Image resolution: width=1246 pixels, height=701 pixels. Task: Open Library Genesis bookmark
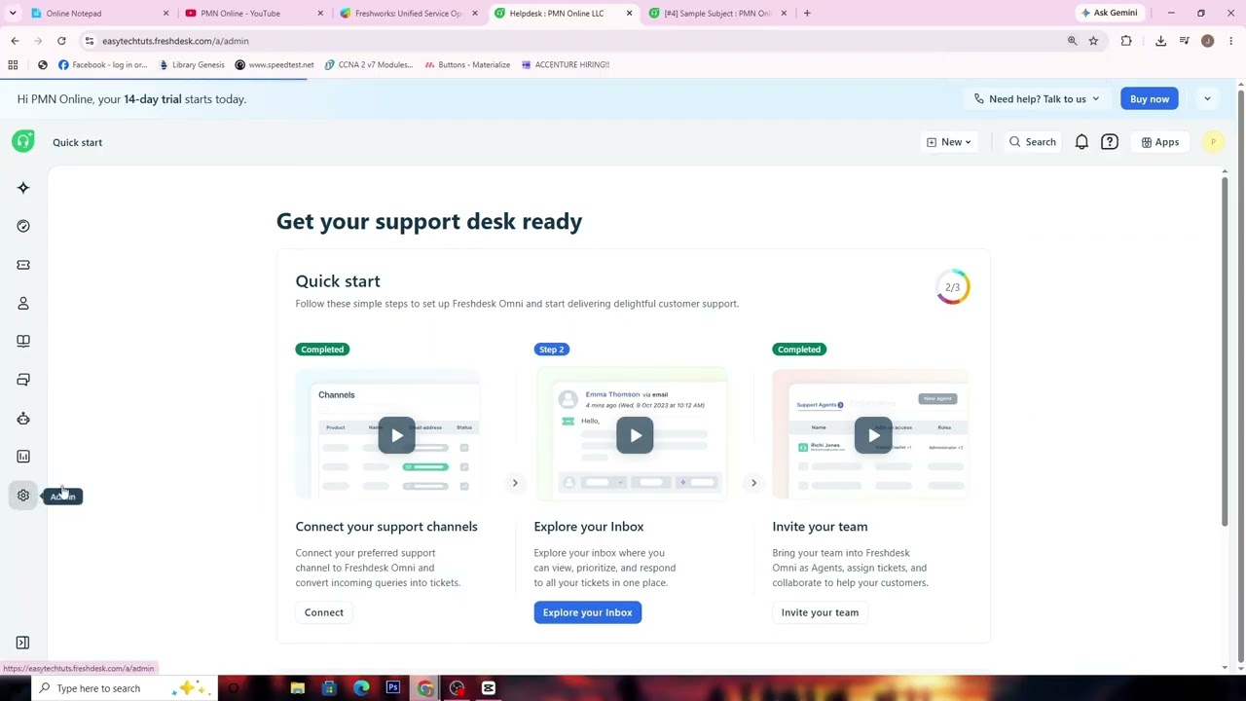point(192,65)
